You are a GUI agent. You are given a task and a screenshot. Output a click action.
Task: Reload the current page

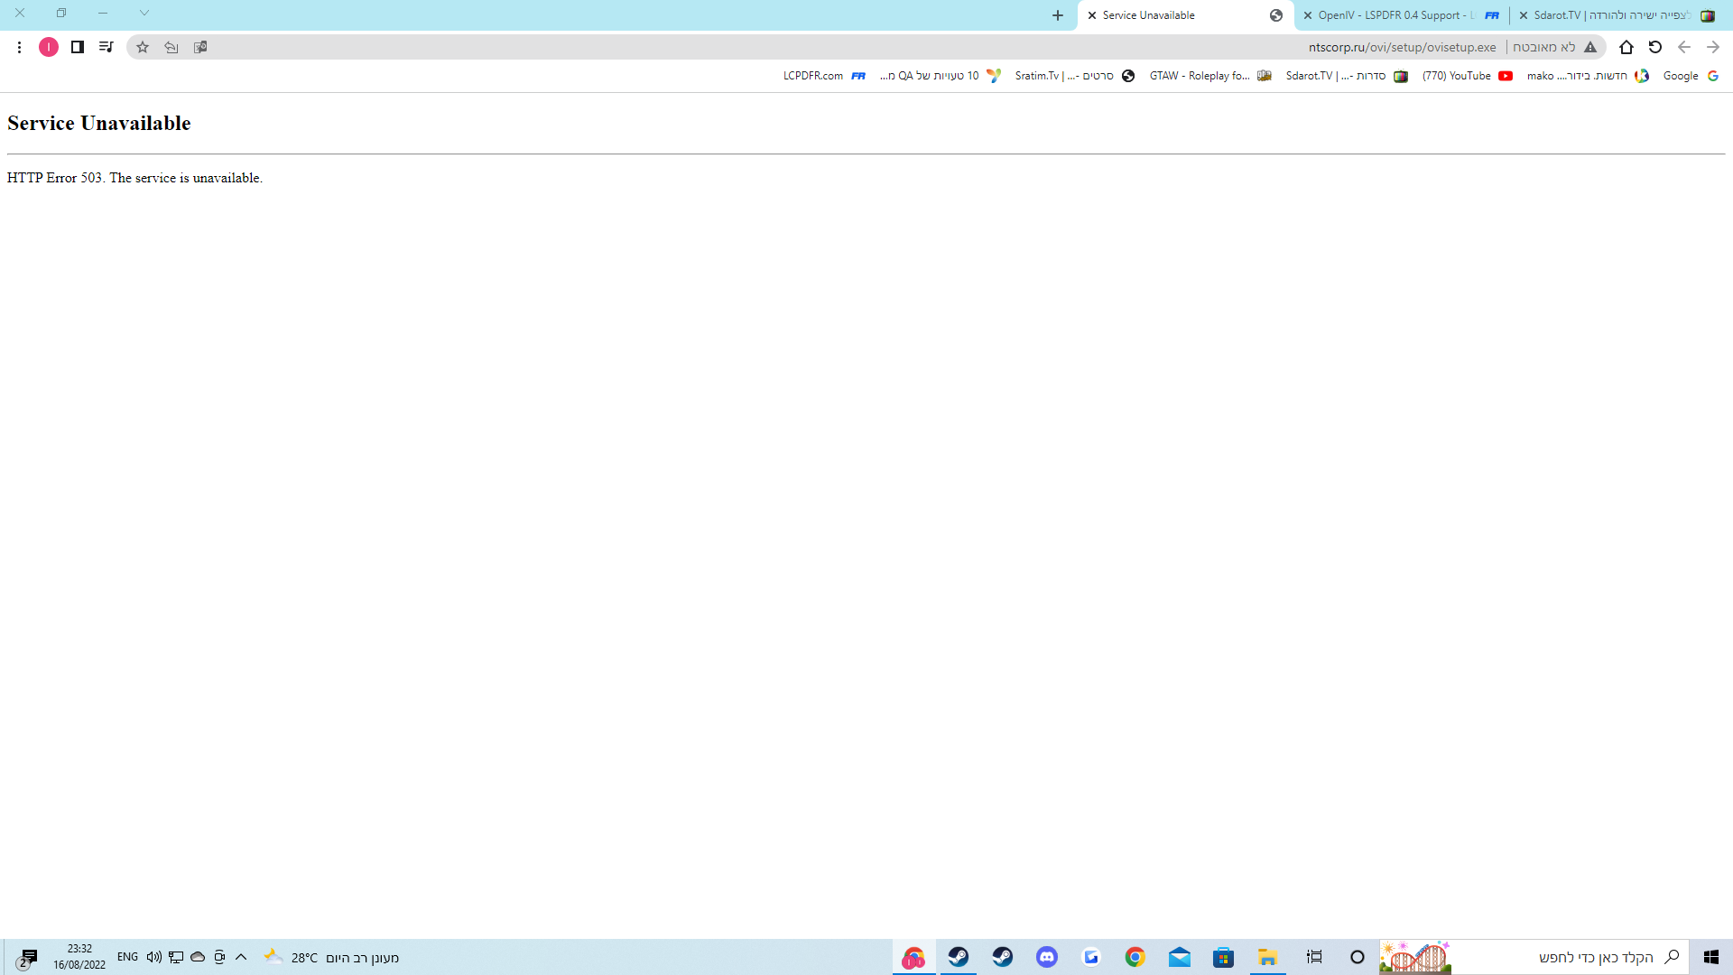click(1655, 47)
